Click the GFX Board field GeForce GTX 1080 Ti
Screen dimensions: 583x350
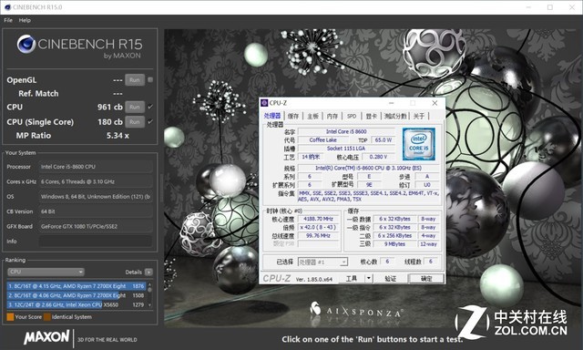96,226
